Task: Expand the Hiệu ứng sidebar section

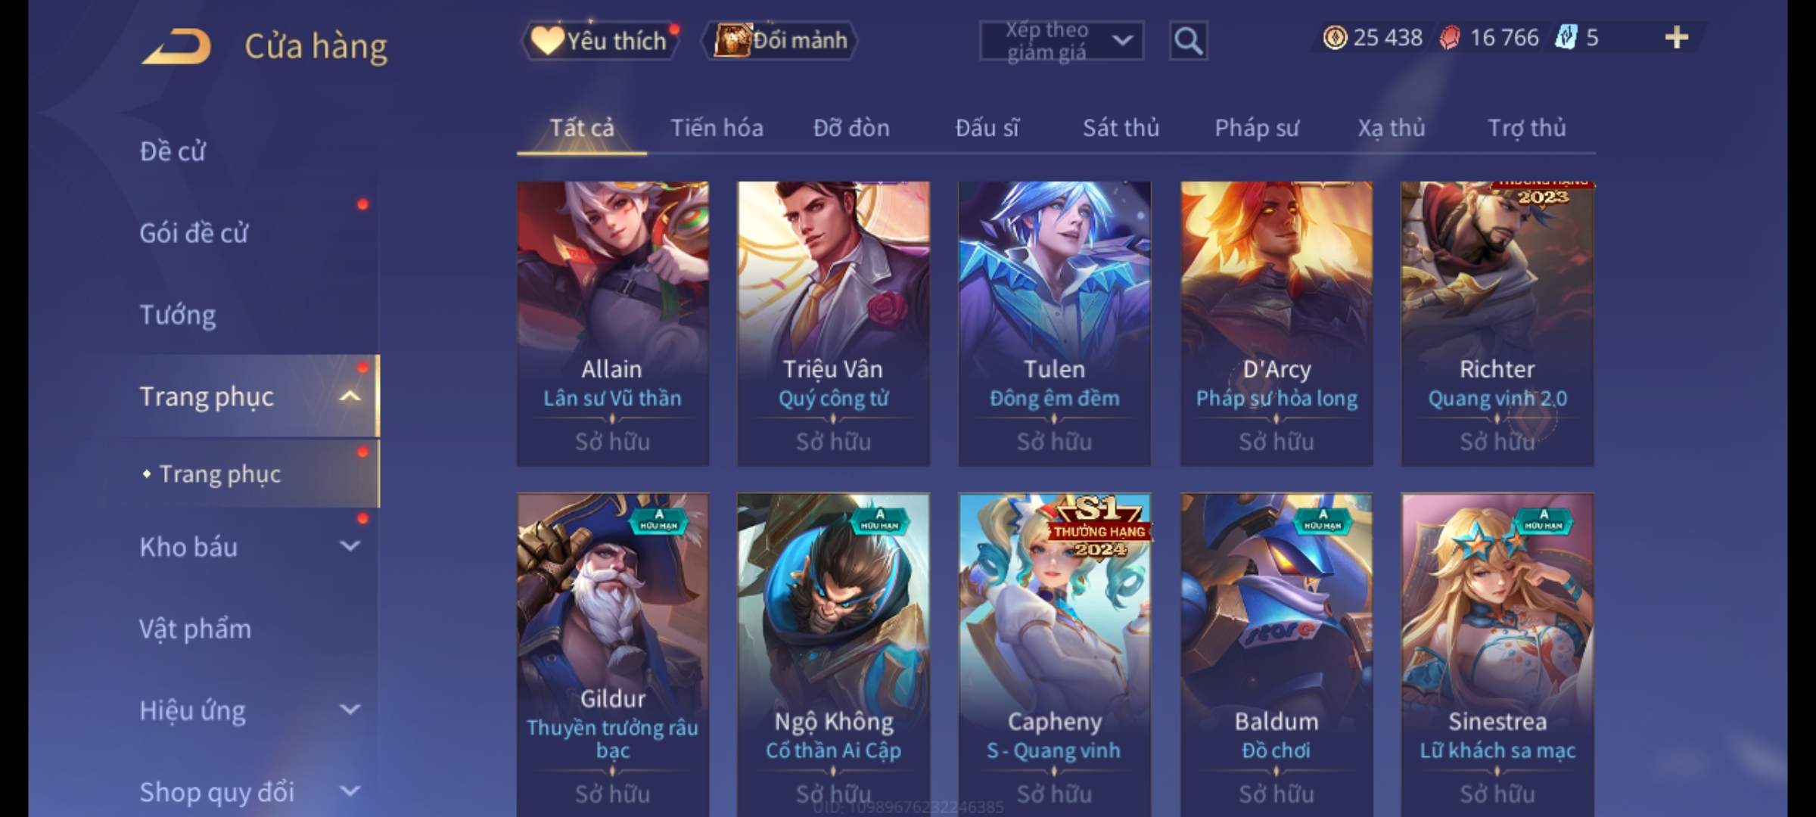Action: (350, 710)
